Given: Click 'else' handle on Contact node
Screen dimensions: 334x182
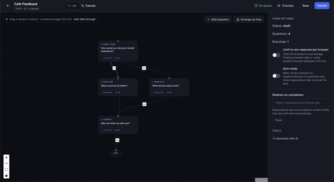Looking at the screenshot, I should [x=116, y=130].
